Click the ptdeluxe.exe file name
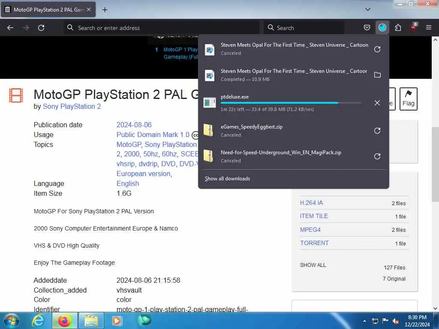Viewport: 439px width, 329px height. 235,97
